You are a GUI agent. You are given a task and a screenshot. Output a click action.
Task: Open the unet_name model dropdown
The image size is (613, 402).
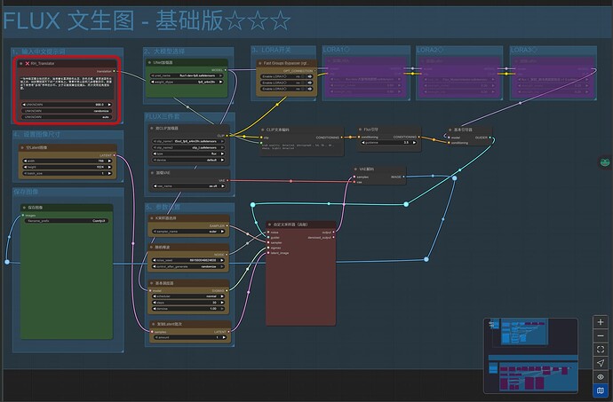(187, 75)
